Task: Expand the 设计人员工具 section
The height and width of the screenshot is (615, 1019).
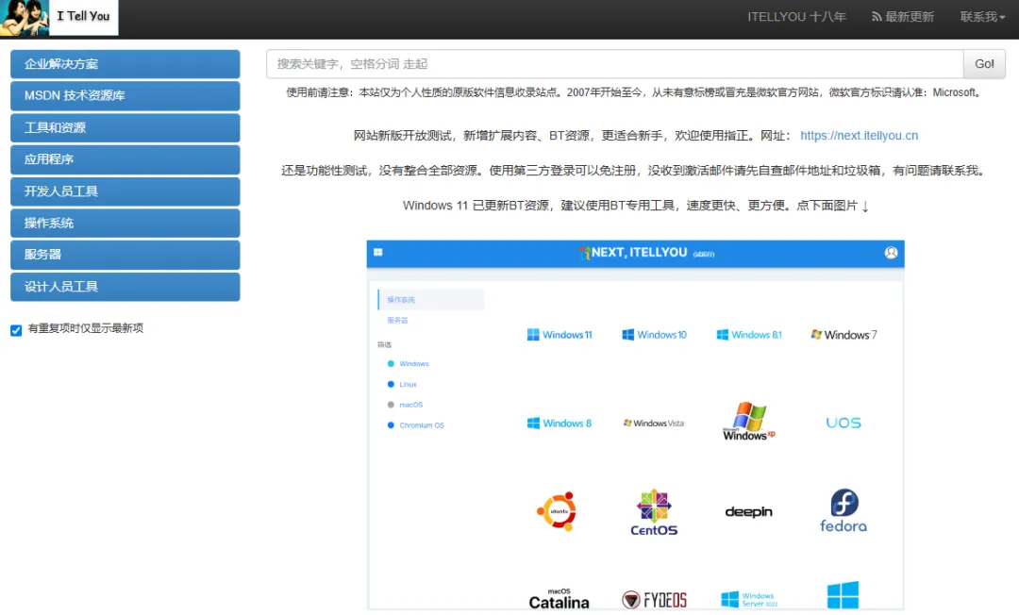Action: pos(125,287)
